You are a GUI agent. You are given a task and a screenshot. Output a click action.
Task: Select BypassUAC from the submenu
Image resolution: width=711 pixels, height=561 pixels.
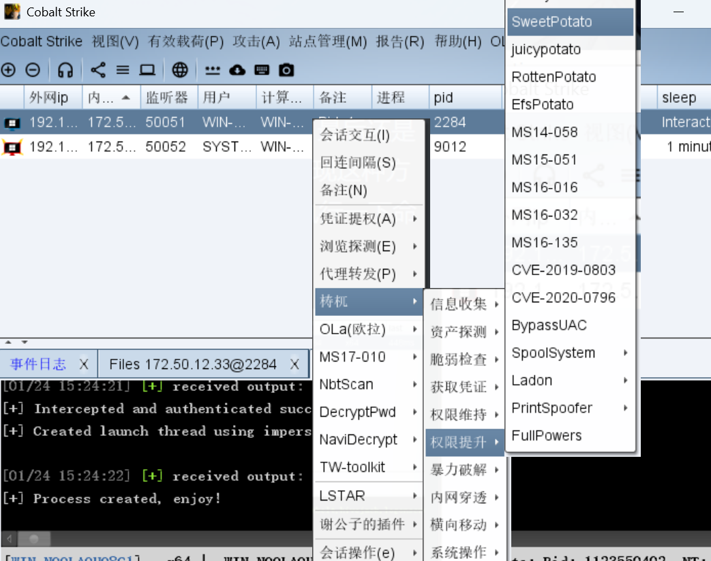coord(571,325)
